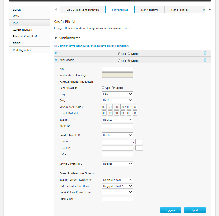
Task: Select the Sınıflandırma tab
Action: [120, 10]
